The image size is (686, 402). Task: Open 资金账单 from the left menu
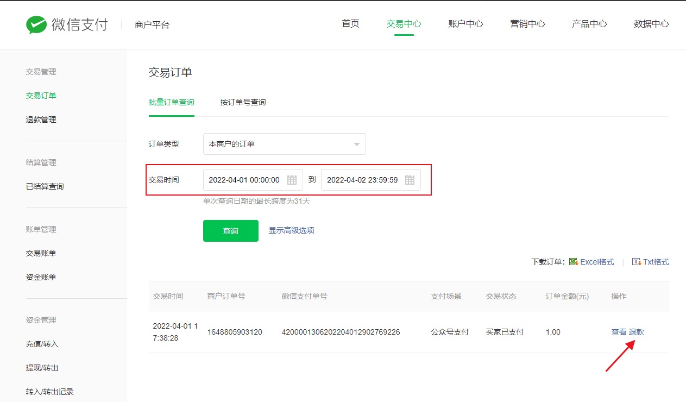[x=41, y=277]
